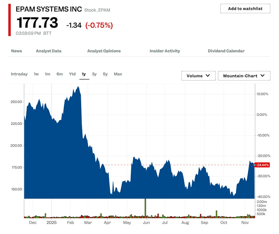Viewport: 279px width, 234px height.
Task: Click the Apr month label
Action: point(108,223)
